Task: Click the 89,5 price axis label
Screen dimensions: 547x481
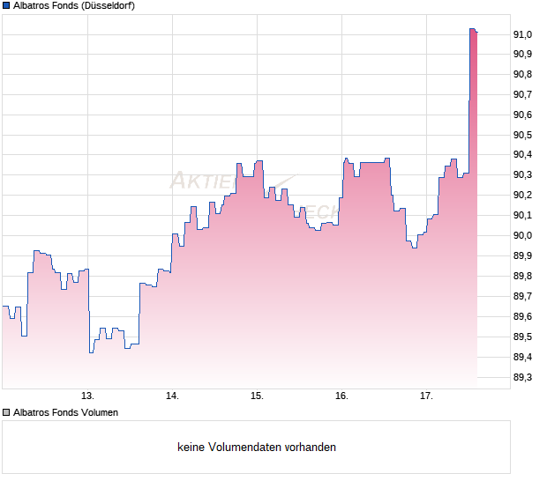Action: (522, 337)
